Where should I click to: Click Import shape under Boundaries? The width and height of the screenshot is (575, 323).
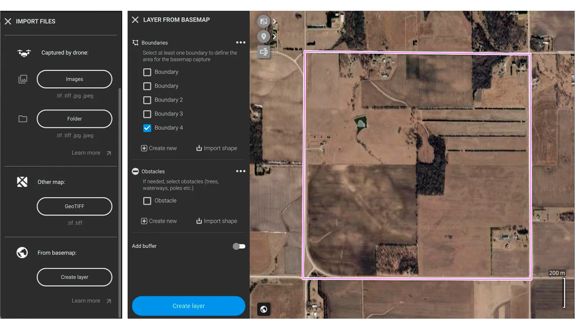pyautogui.click(x=216, y=148)
